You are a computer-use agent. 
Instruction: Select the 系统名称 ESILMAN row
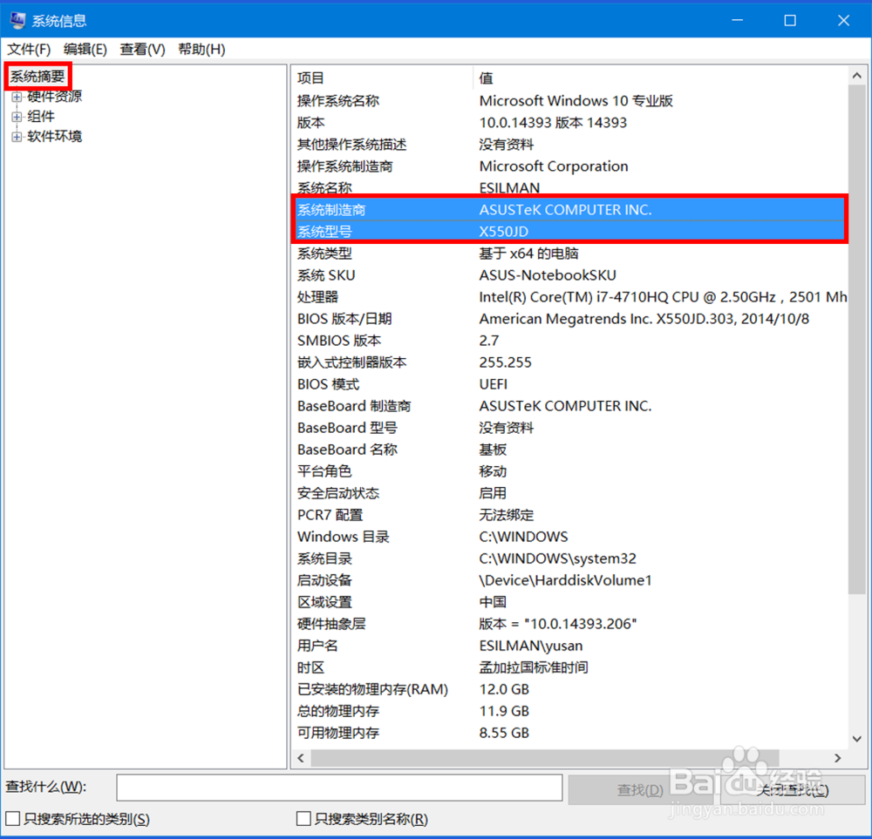pyautogui.click(x=570, y=187)
